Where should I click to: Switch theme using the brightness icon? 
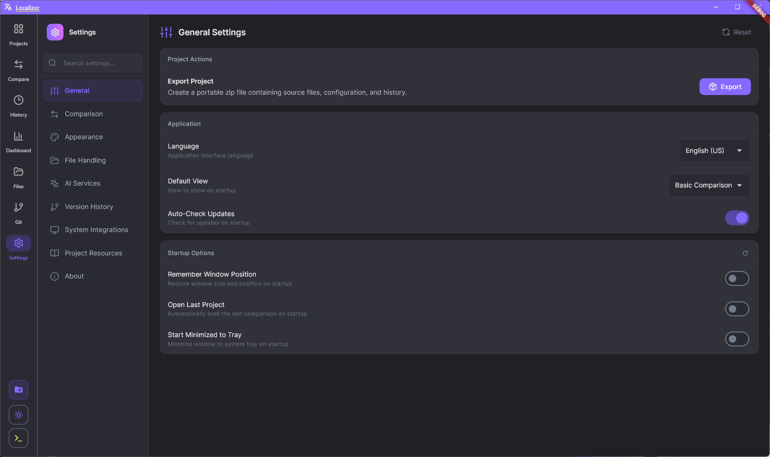[18, 415]
